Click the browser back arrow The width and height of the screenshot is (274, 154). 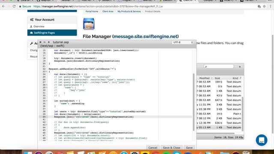click(x=3, y=6)
